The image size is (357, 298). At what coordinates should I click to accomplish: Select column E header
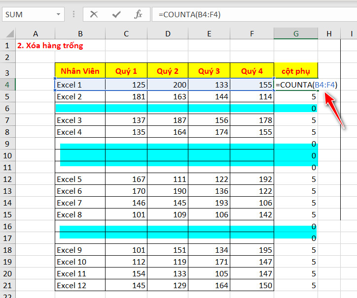209,33
